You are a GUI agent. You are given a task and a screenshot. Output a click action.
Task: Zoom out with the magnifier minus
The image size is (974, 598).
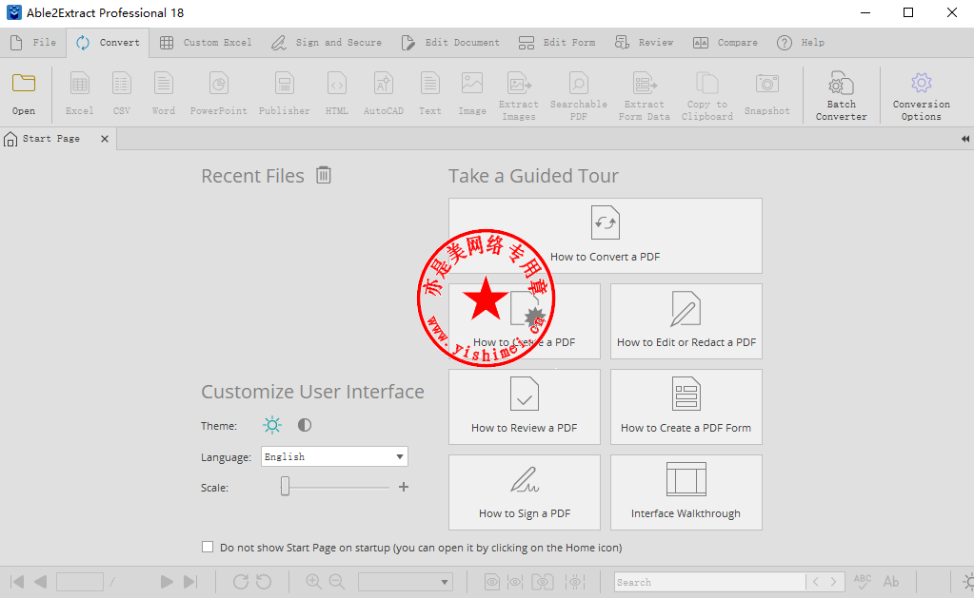click(x=337, y=582)
